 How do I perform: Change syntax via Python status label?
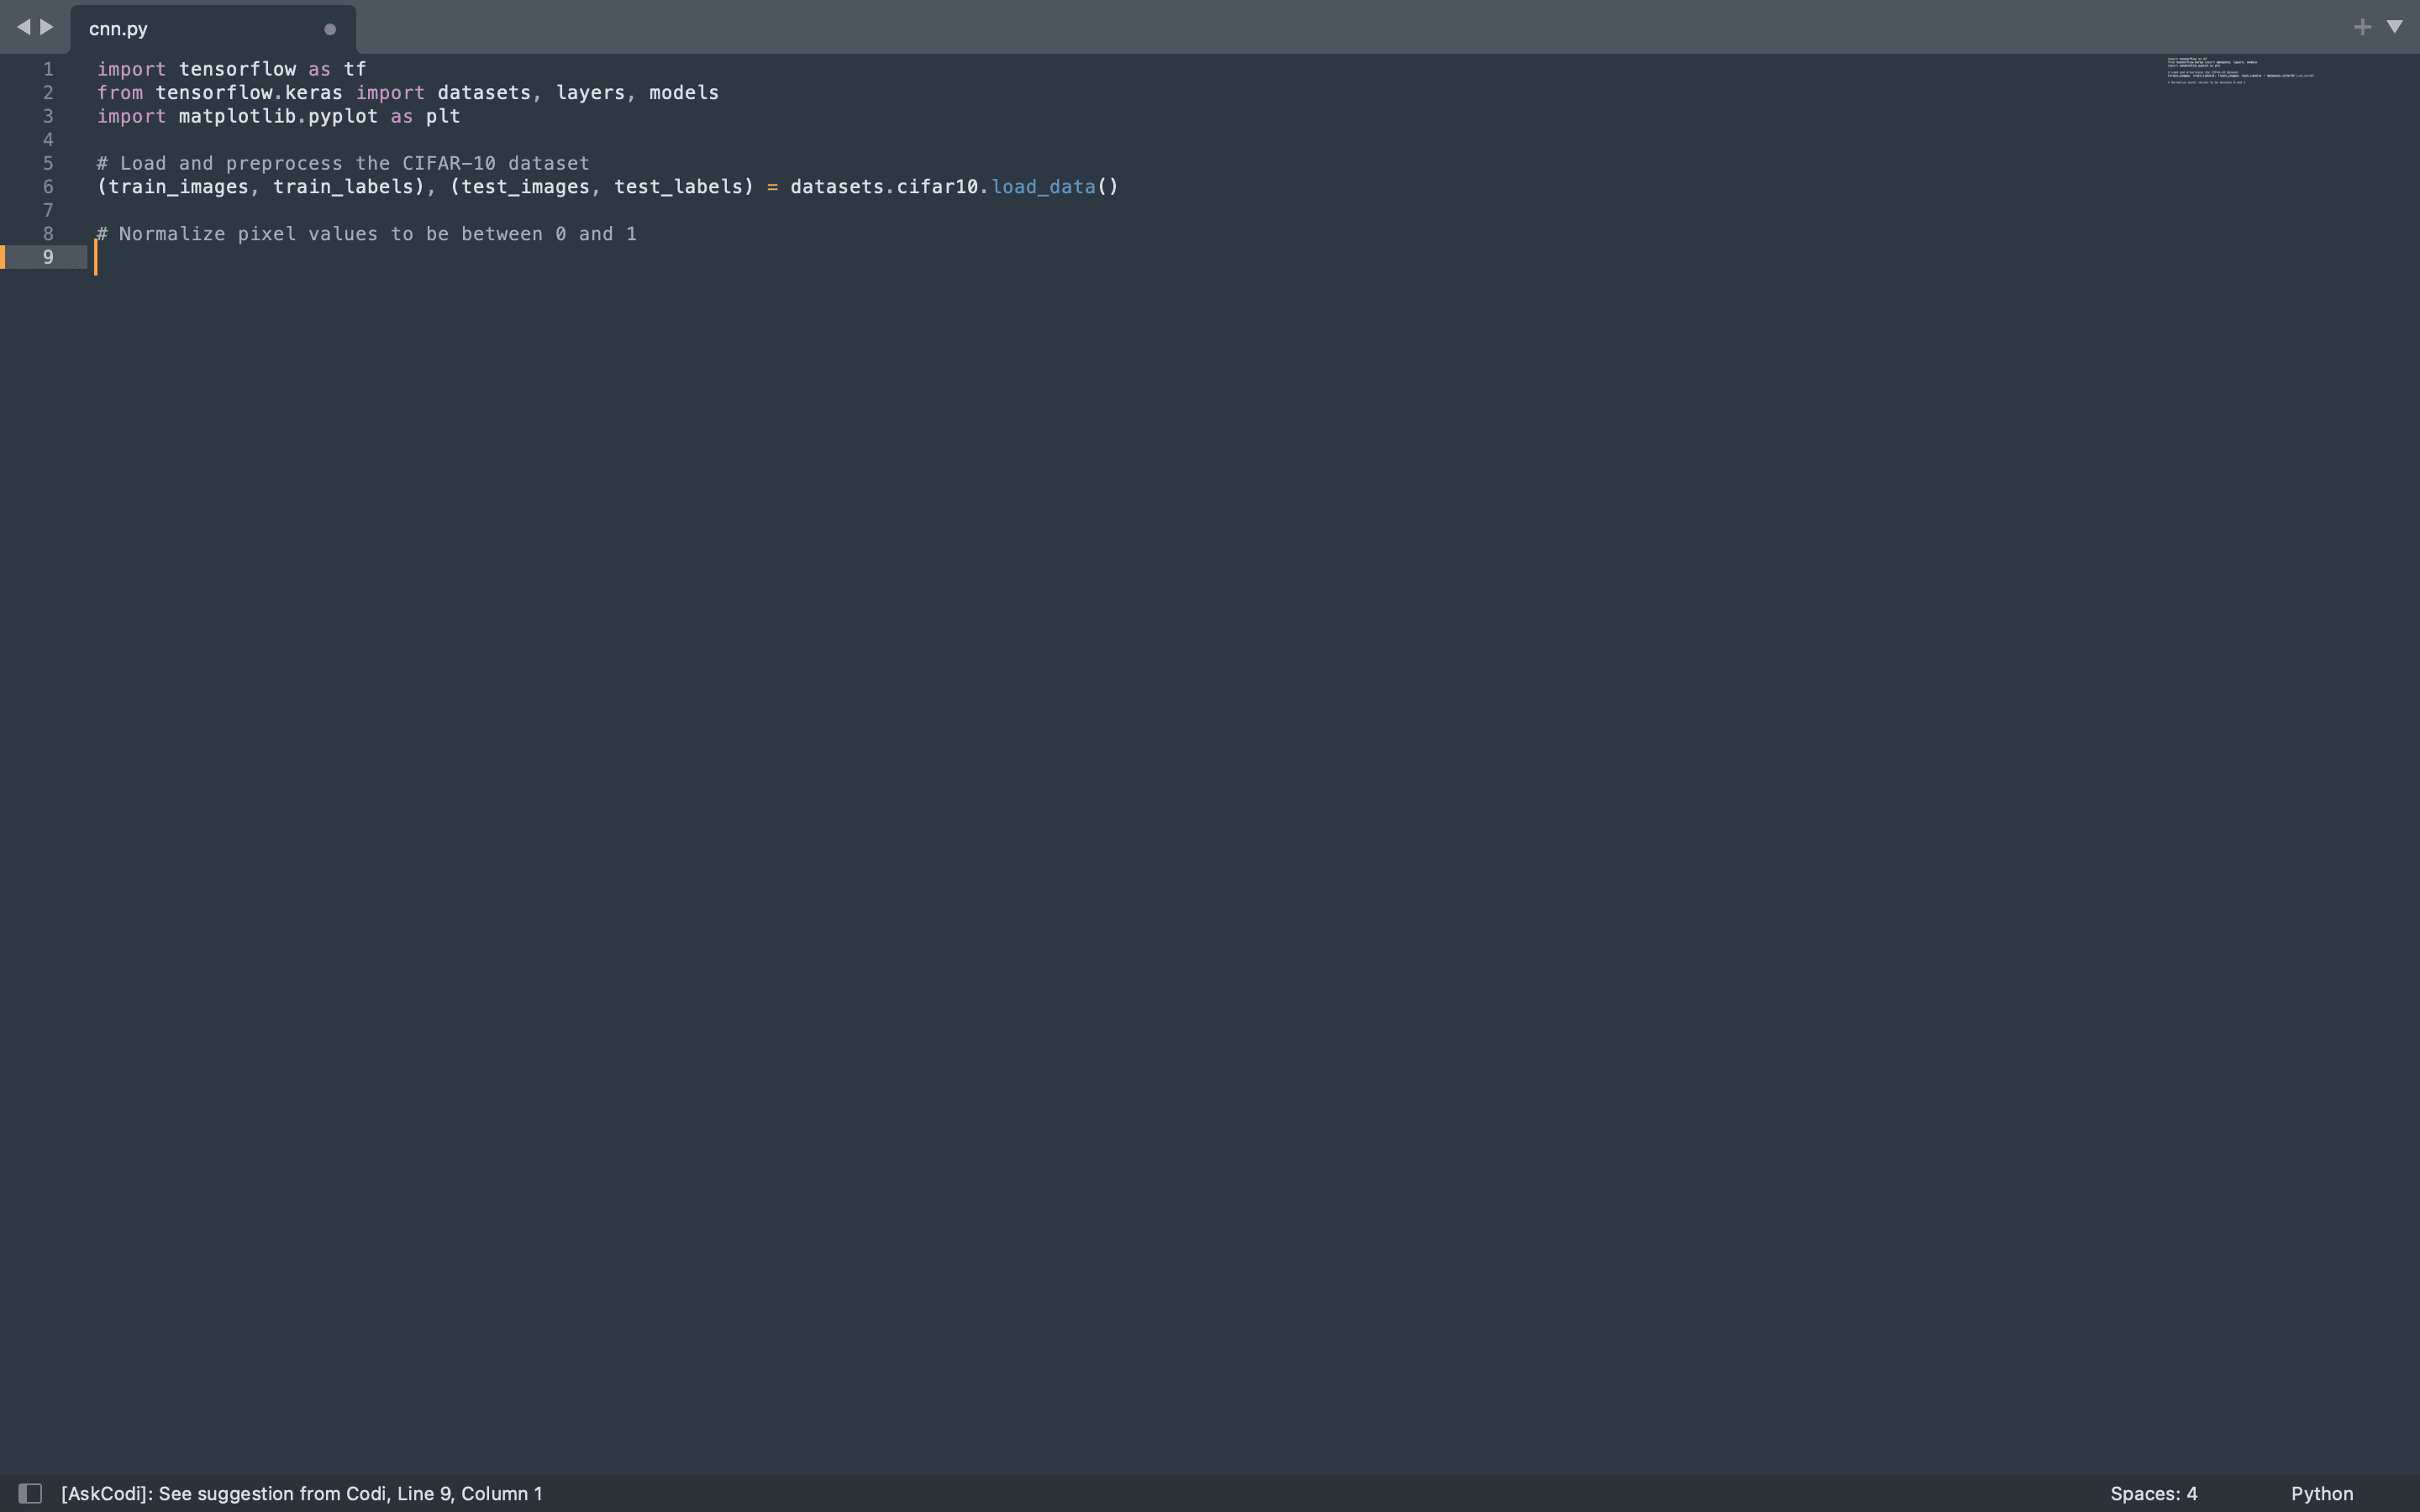pos(2321,1493)
